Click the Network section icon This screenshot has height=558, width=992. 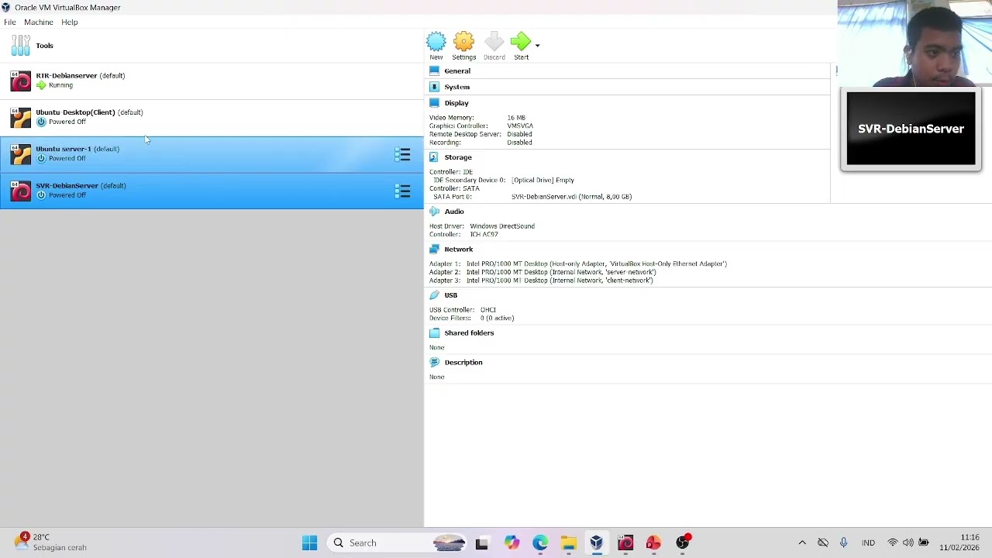point(434,250)
